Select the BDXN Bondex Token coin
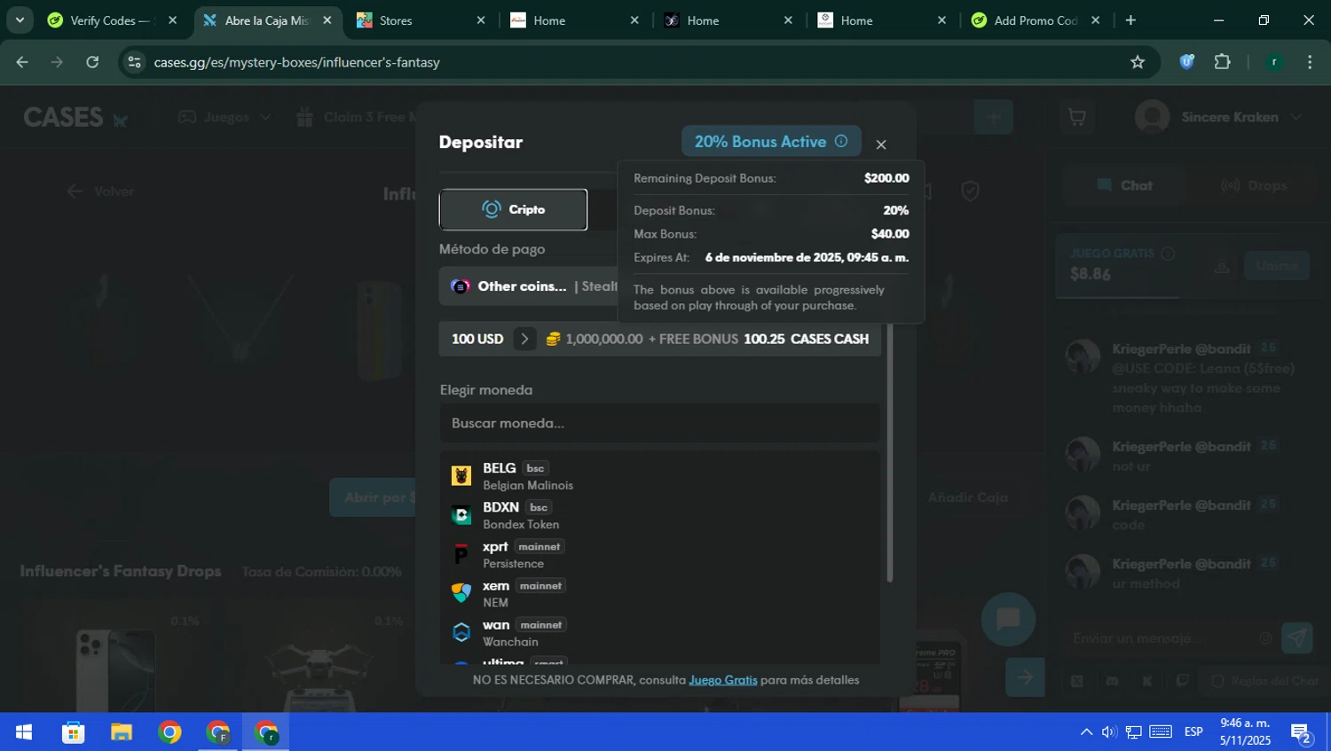The height and width of the screenshot is (751, 1331). 659,515
